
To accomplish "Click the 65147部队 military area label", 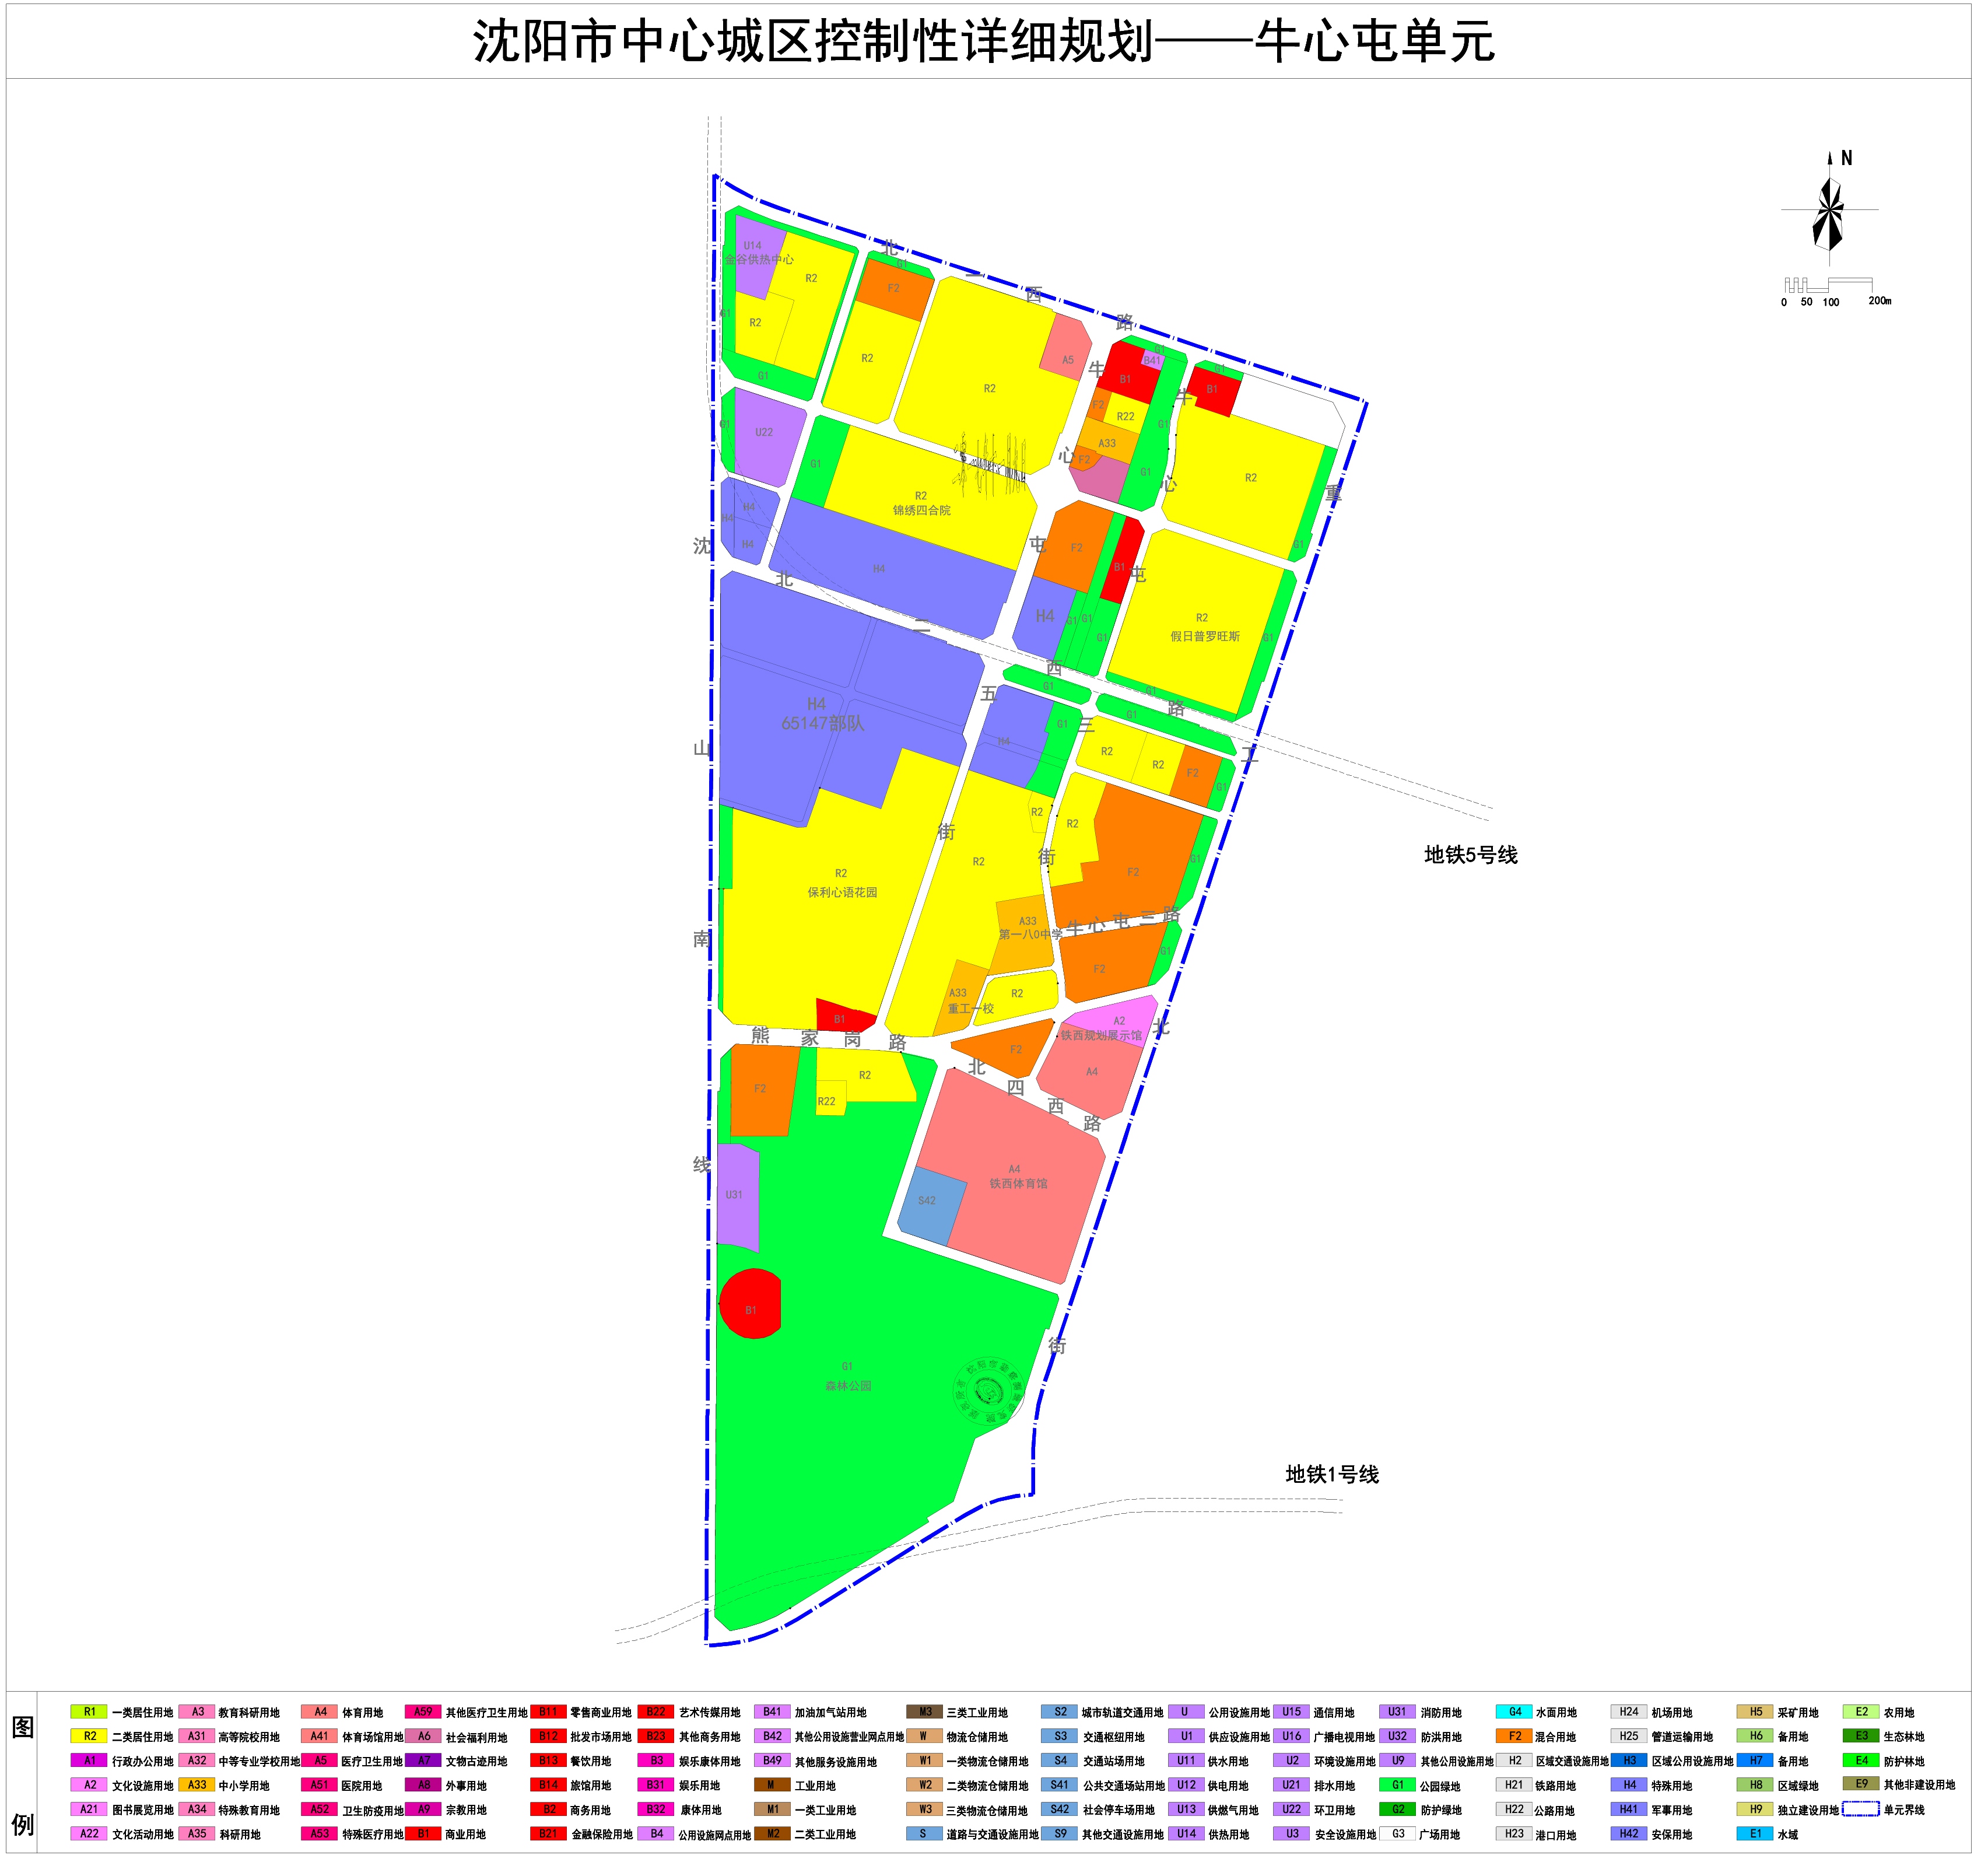I will pyautogui.click(x=822, y=723).
